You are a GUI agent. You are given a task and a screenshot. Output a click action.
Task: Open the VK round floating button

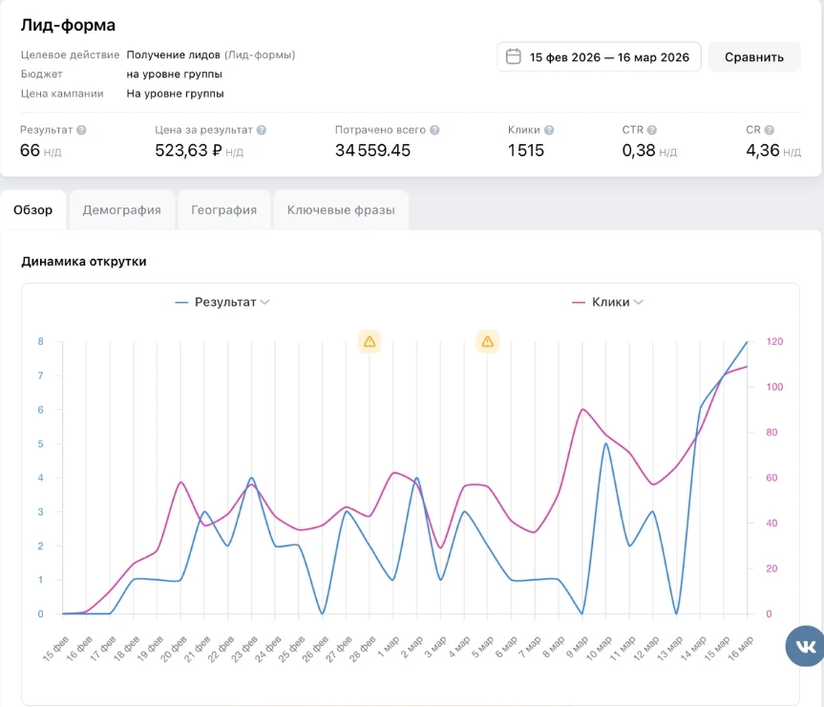[805, 646]
